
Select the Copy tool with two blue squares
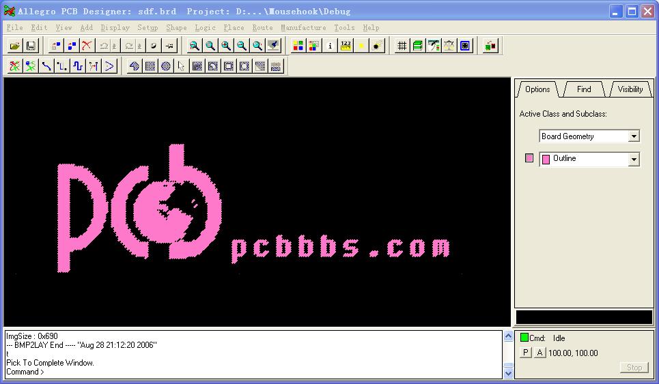[72, 45]
